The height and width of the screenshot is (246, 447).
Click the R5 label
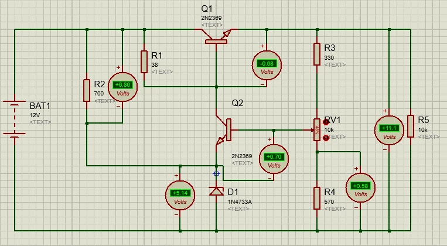pyautogui.click(x=424, y=120)
